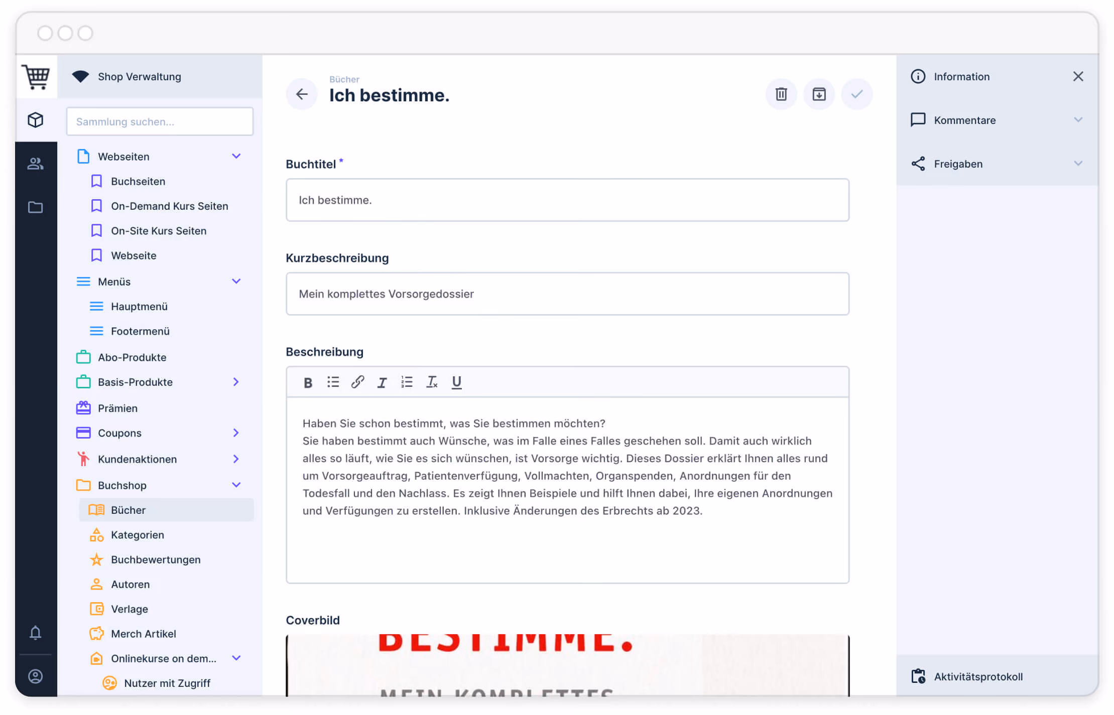This screenshot has width=1114, height=715.
Task: Clear formatting in Beschreibung editor
Action: [432, 382]
